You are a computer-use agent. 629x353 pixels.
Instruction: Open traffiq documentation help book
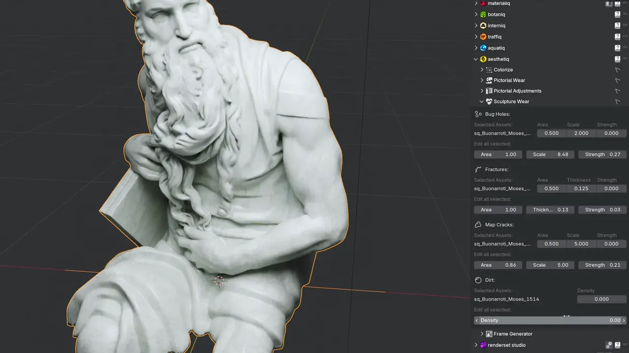pos(618,37)
